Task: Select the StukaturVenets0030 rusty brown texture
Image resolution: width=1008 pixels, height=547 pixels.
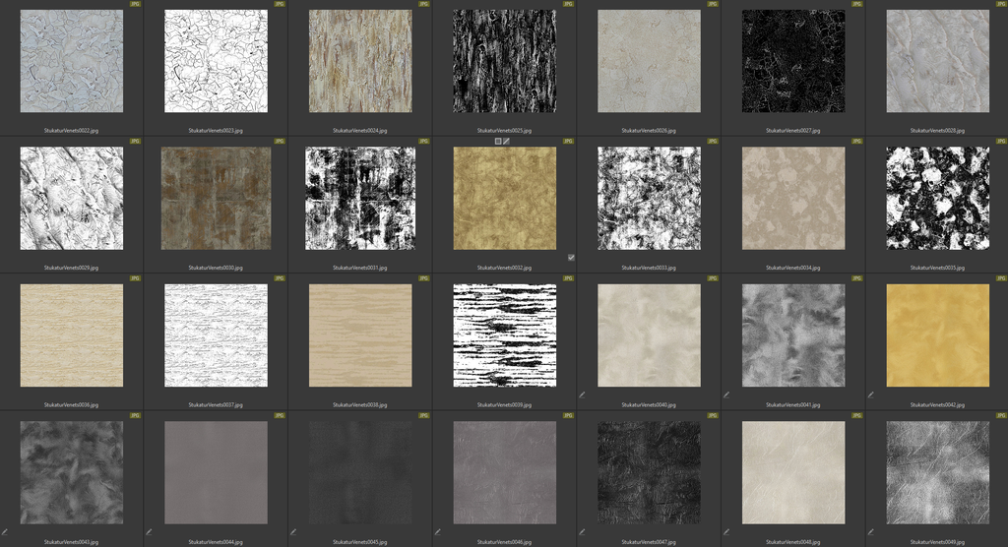Action: (x=216, y=199)
